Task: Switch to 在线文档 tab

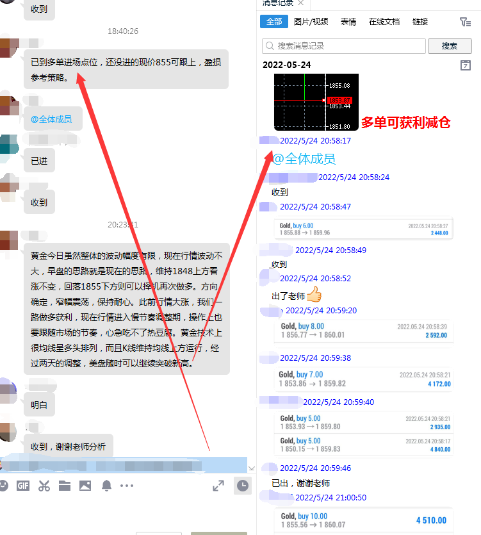Action: tap(384, 22)
